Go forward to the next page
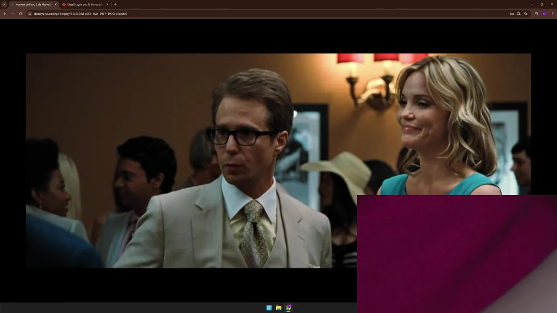Screen dimensions: 557x313 13,13
